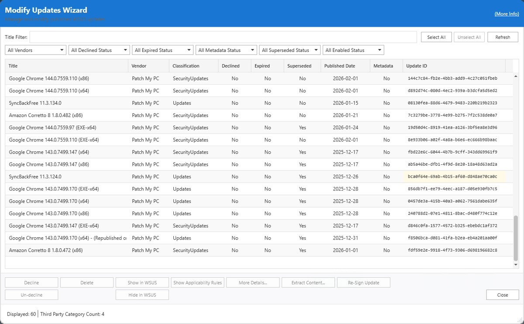The width and height of the screenshot is (524, 324).
Task: Select Google Chrome 143.0.7499.170 (x86) row
Action: 259,214
